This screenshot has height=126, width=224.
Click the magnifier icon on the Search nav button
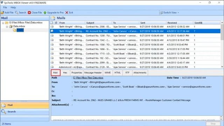(3, 112)
